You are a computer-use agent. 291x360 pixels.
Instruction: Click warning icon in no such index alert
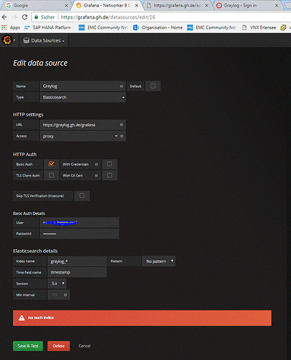pos(22,318)
